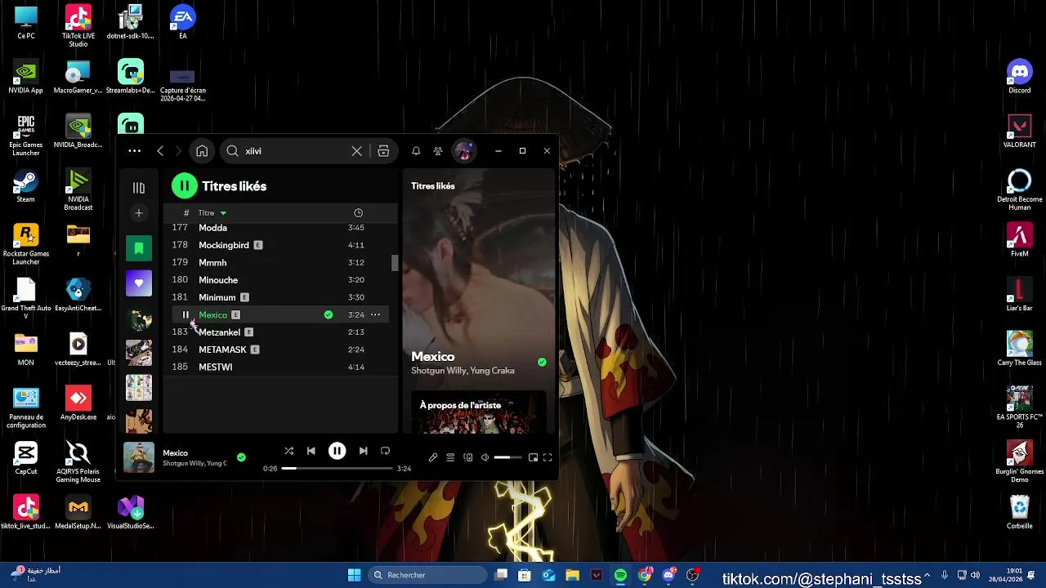The image size is (1046, 588).
Task: Open Spotify from the taskbar
Action: click(x=620, y=575)
